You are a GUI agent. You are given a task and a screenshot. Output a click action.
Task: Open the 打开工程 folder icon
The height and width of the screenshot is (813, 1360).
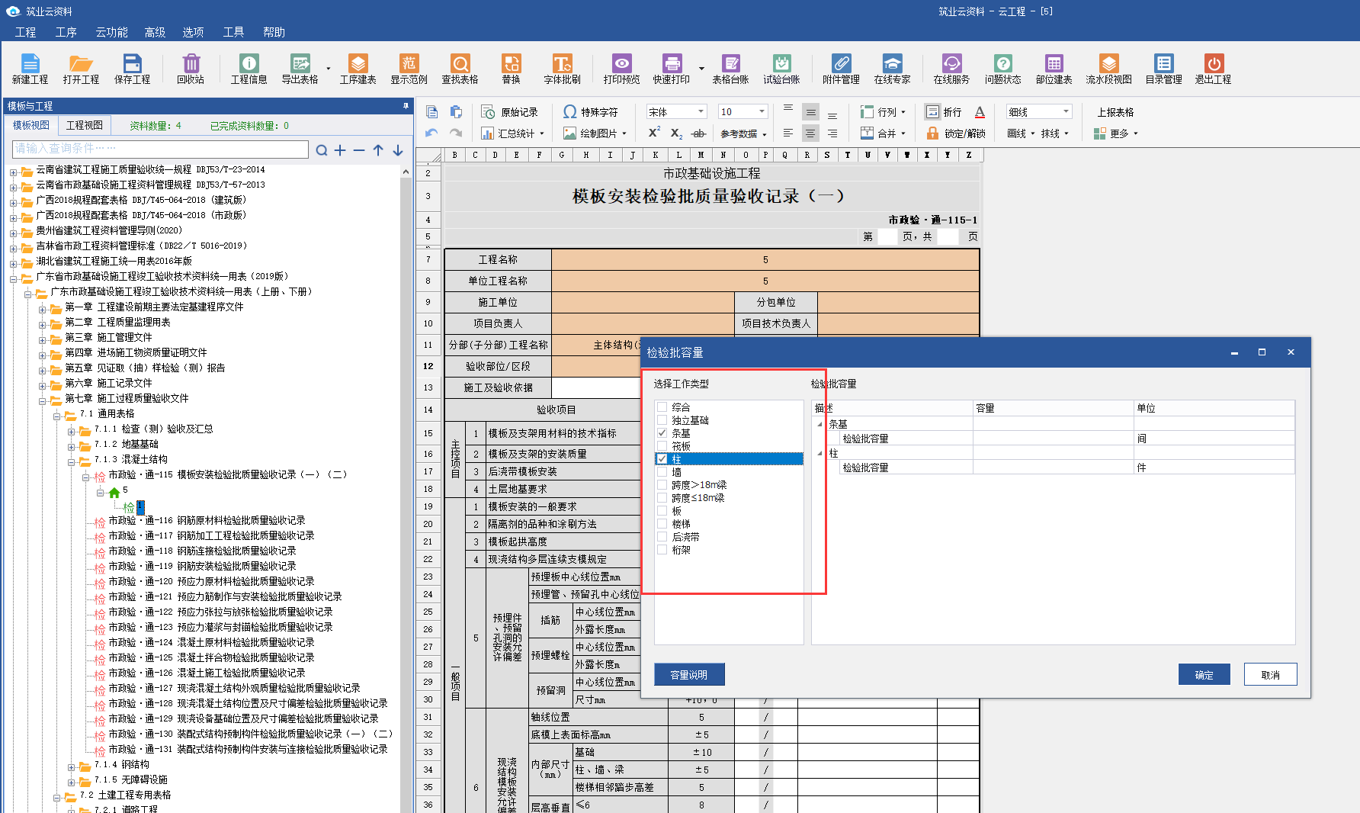tap(81, 69)
